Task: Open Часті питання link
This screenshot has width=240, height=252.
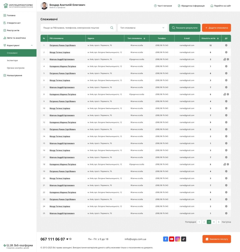Action: 163,6
